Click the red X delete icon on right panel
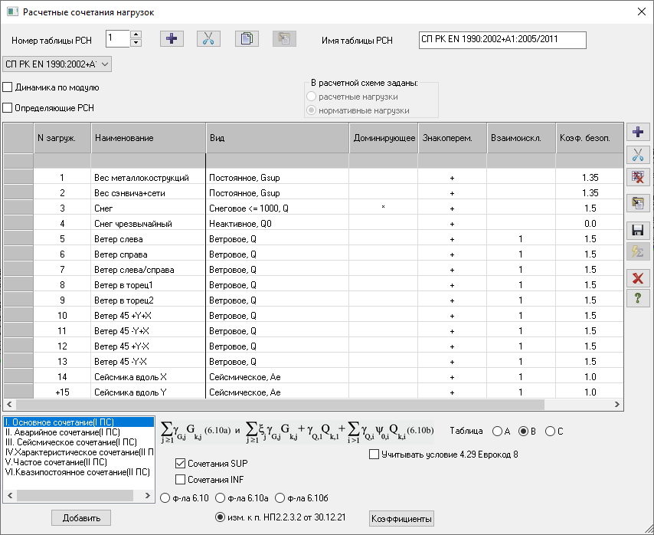654x535 pixels. 636,277
